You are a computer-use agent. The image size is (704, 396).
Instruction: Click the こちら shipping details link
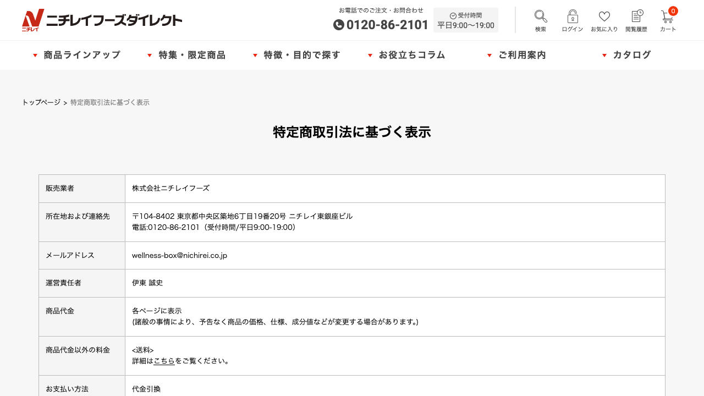pos(164,361)
